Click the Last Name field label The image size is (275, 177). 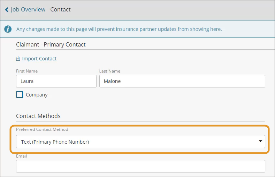tap(110, 71)
